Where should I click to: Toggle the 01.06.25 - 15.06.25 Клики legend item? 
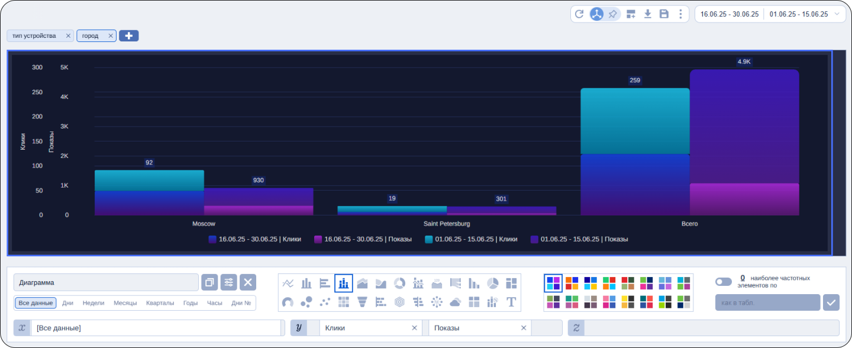(471, 239)
